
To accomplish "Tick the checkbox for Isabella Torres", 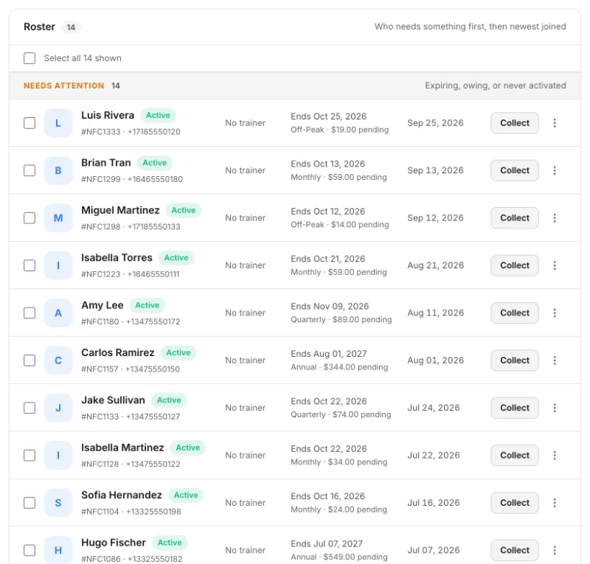I will coord(29,265).
